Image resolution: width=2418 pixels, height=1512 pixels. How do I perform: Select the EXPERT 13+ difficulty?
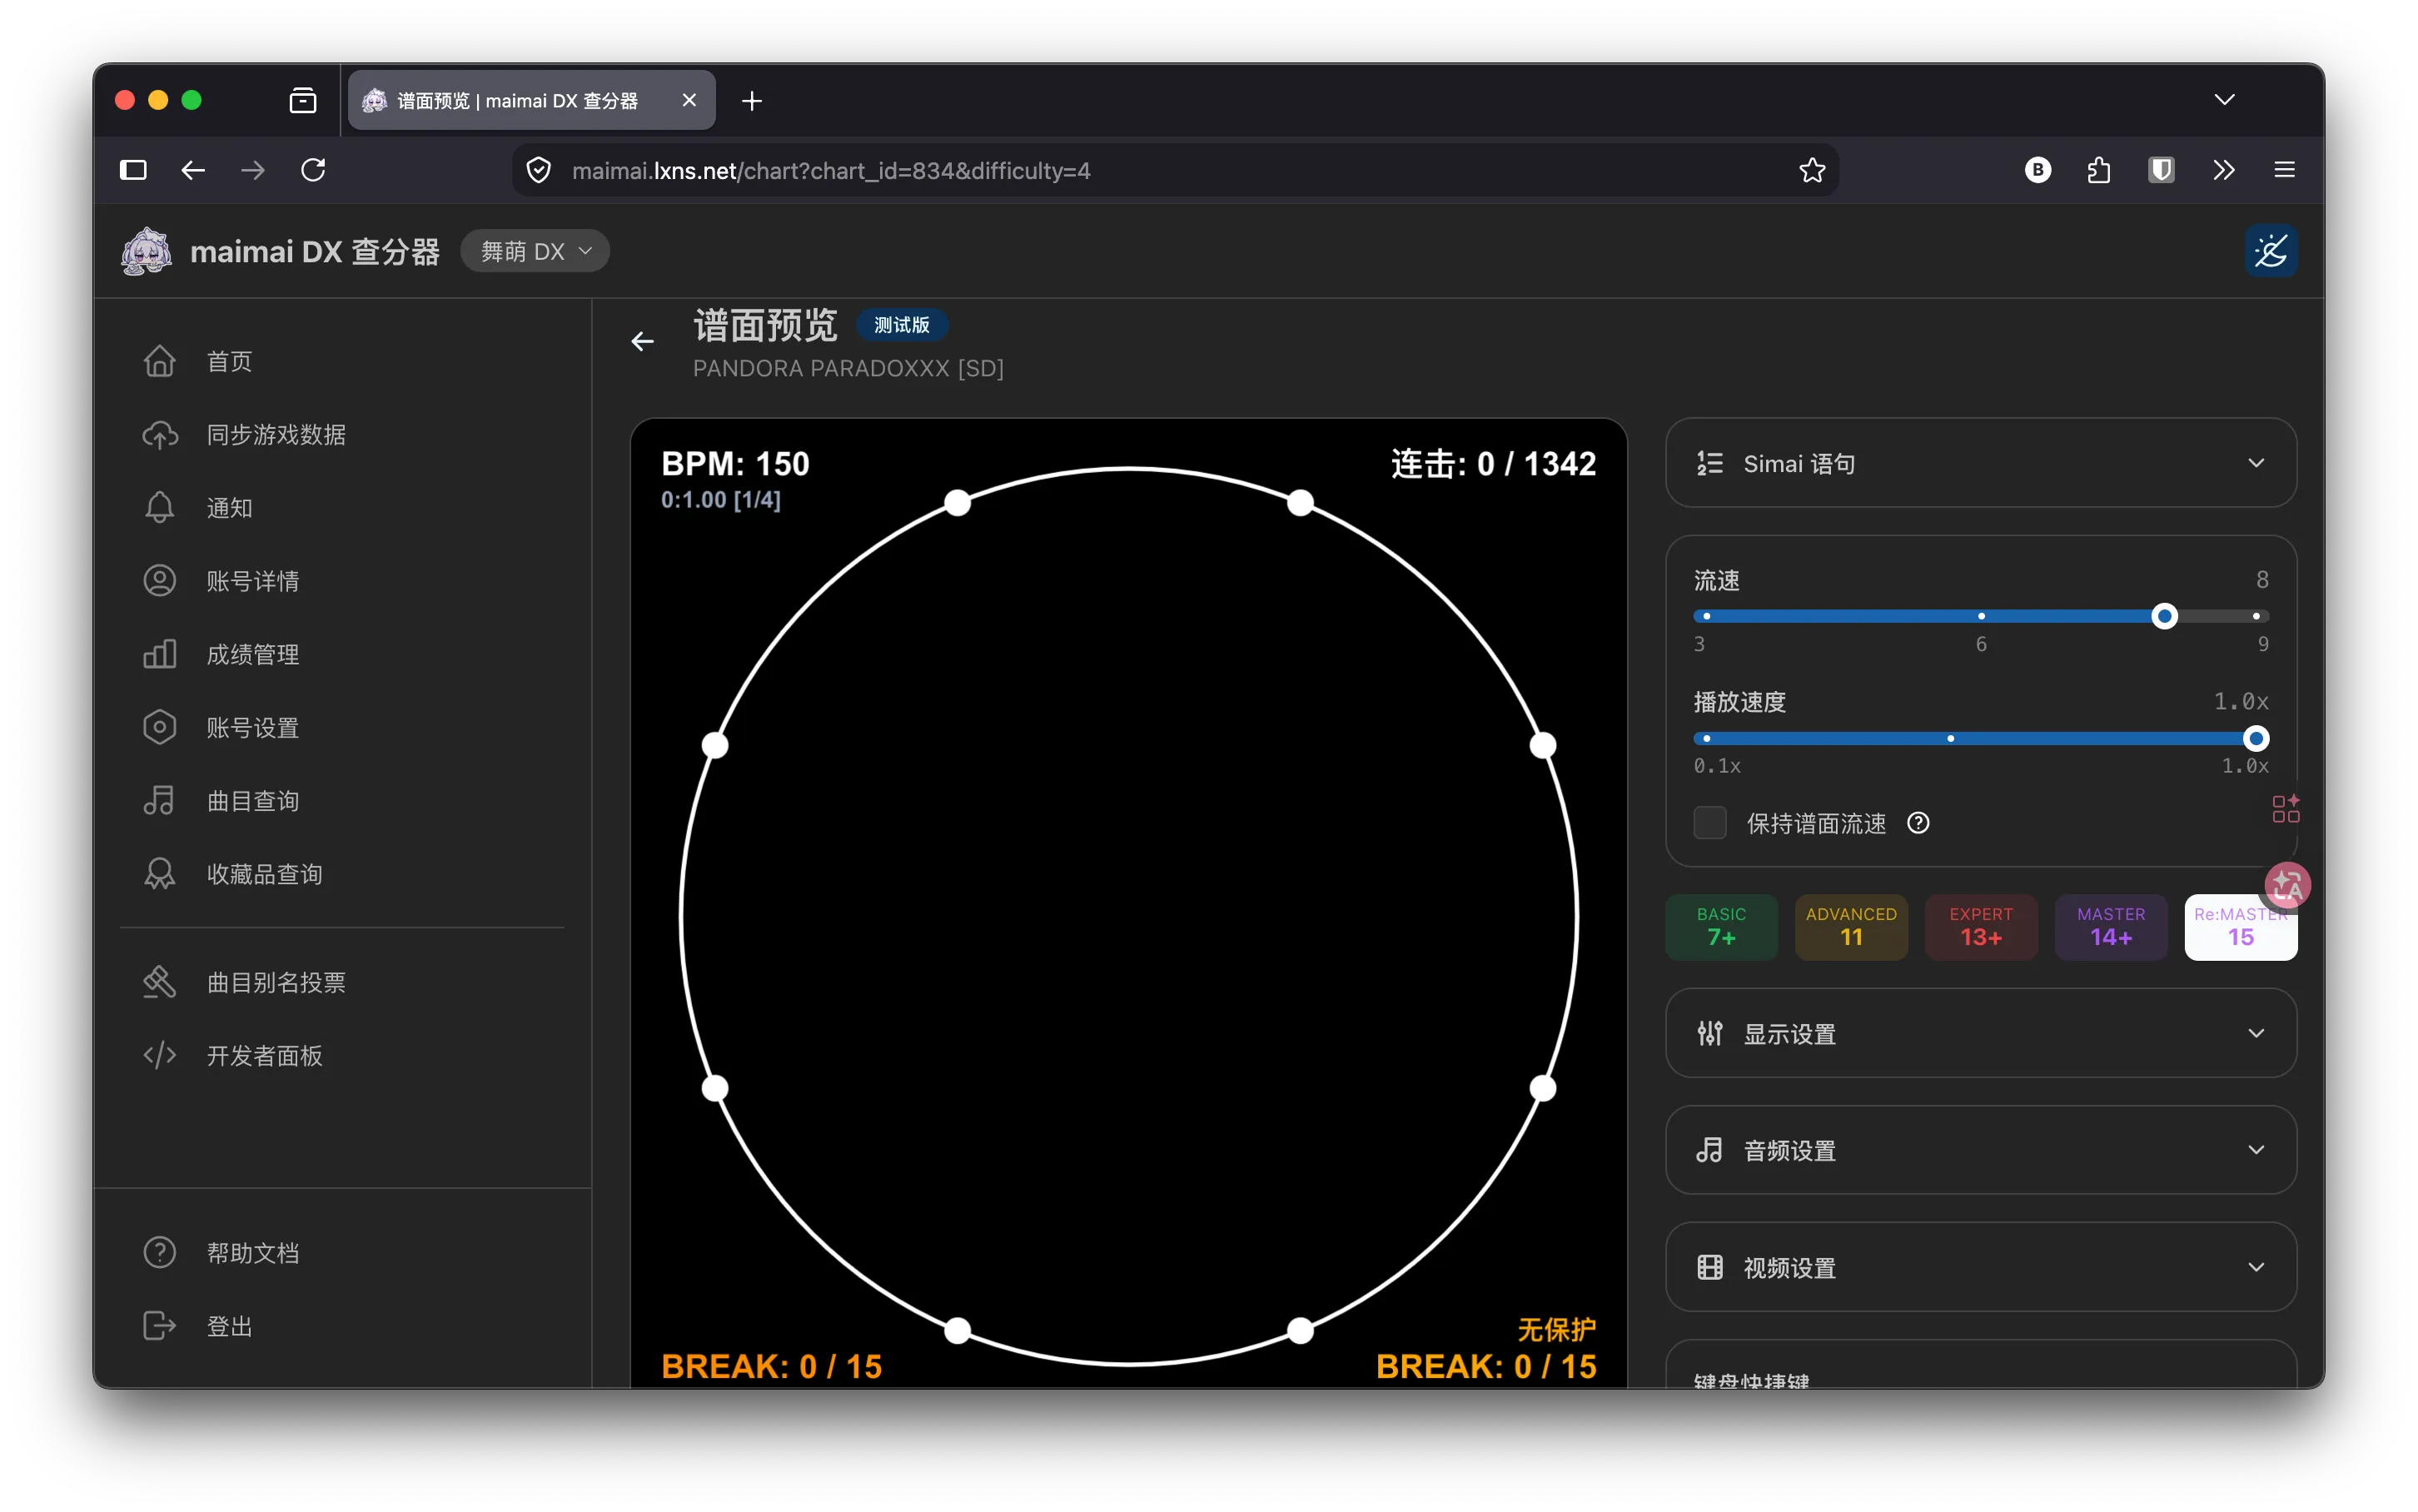(x=1981, y=927)
